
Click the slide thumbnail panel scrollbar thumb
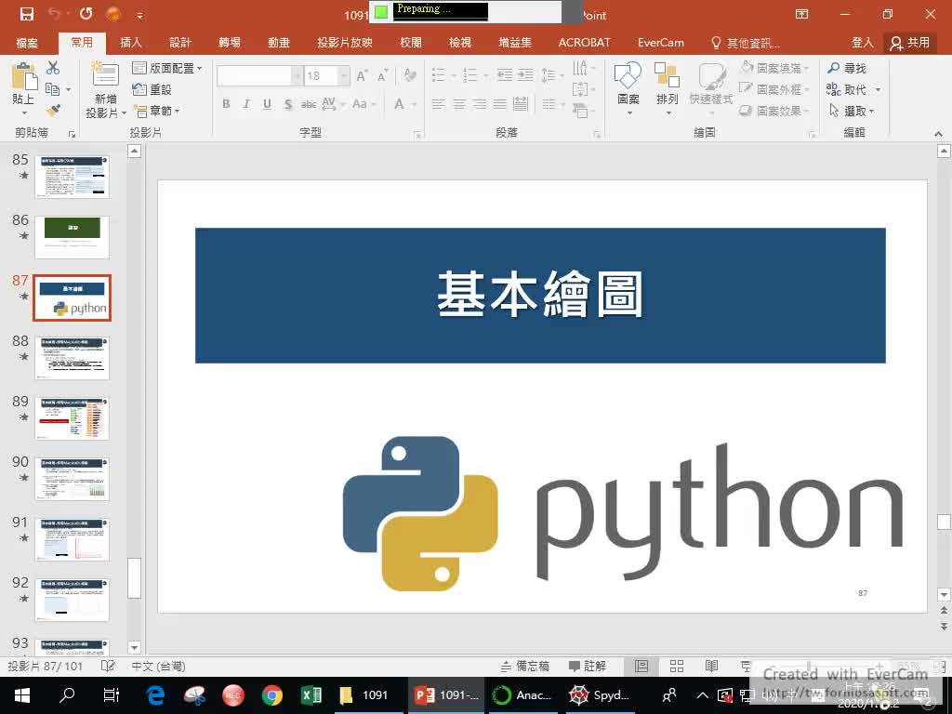[x=134, y=577]
